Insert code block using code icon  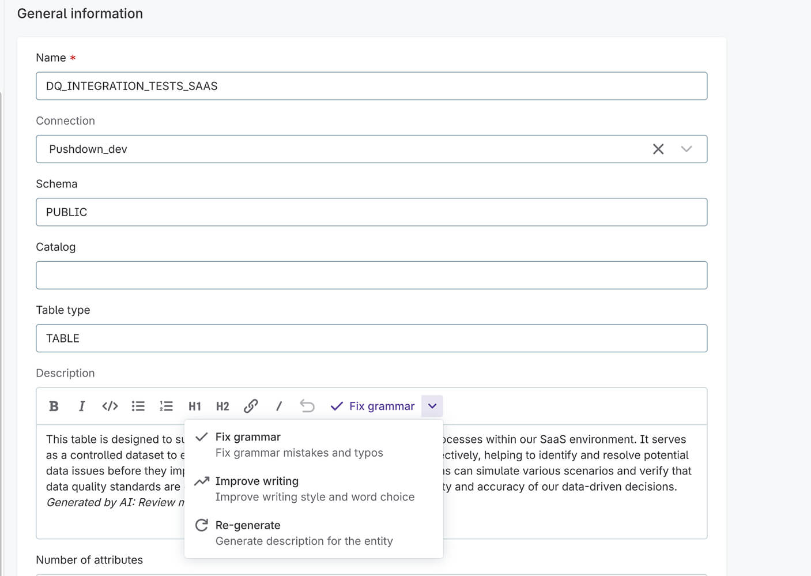pyautogui.click(x=110, y=406)
